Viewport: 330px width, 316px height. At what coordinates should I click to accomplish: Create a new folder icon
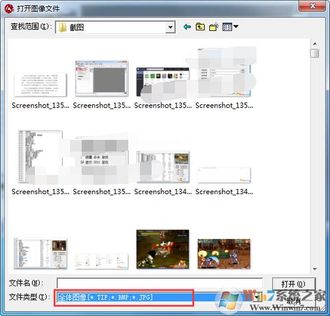click(214, 27)
